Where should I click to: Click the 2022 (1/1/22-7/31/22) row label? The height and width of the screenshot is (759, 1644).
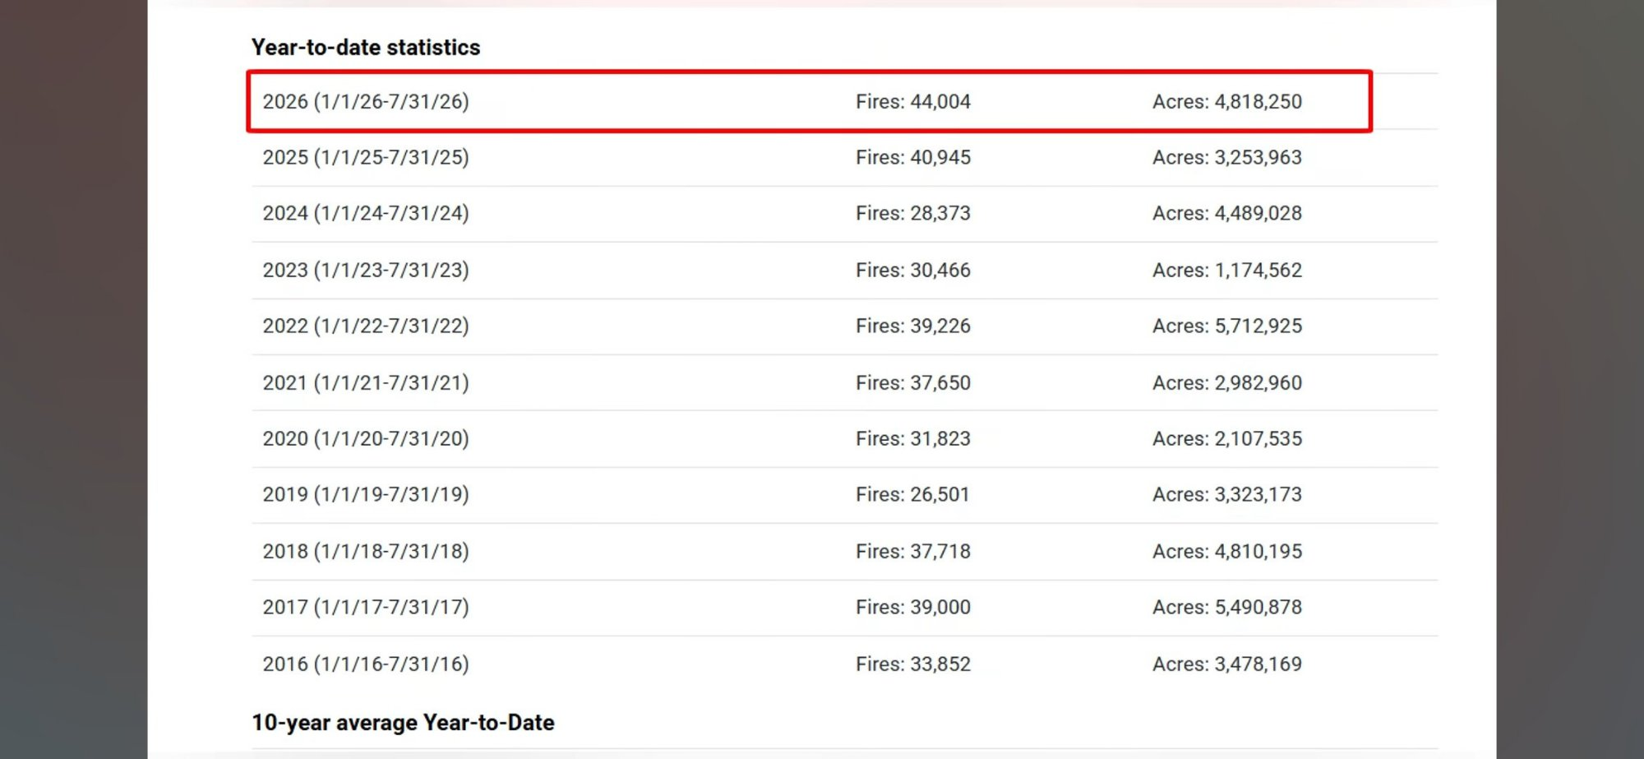coord(366,326)
